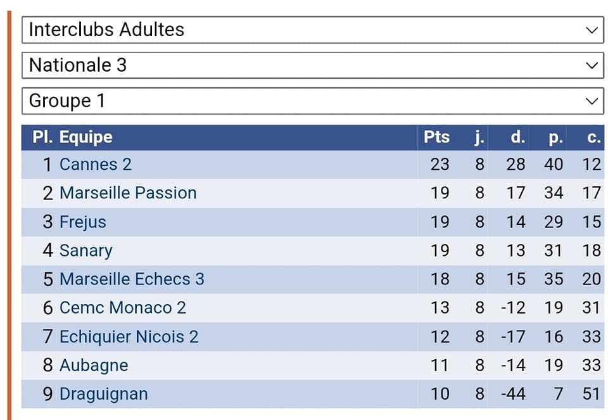Viewport: 608px width, 420px height.
Task: Click the Aubagne team link
Action: pos(94,366)
